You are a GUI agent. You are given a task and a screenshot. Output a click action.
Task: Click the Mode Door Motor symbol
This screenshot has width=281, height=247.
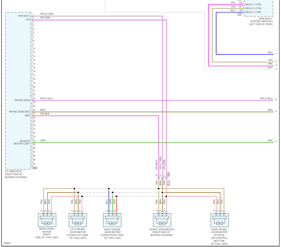click(47, 220)
